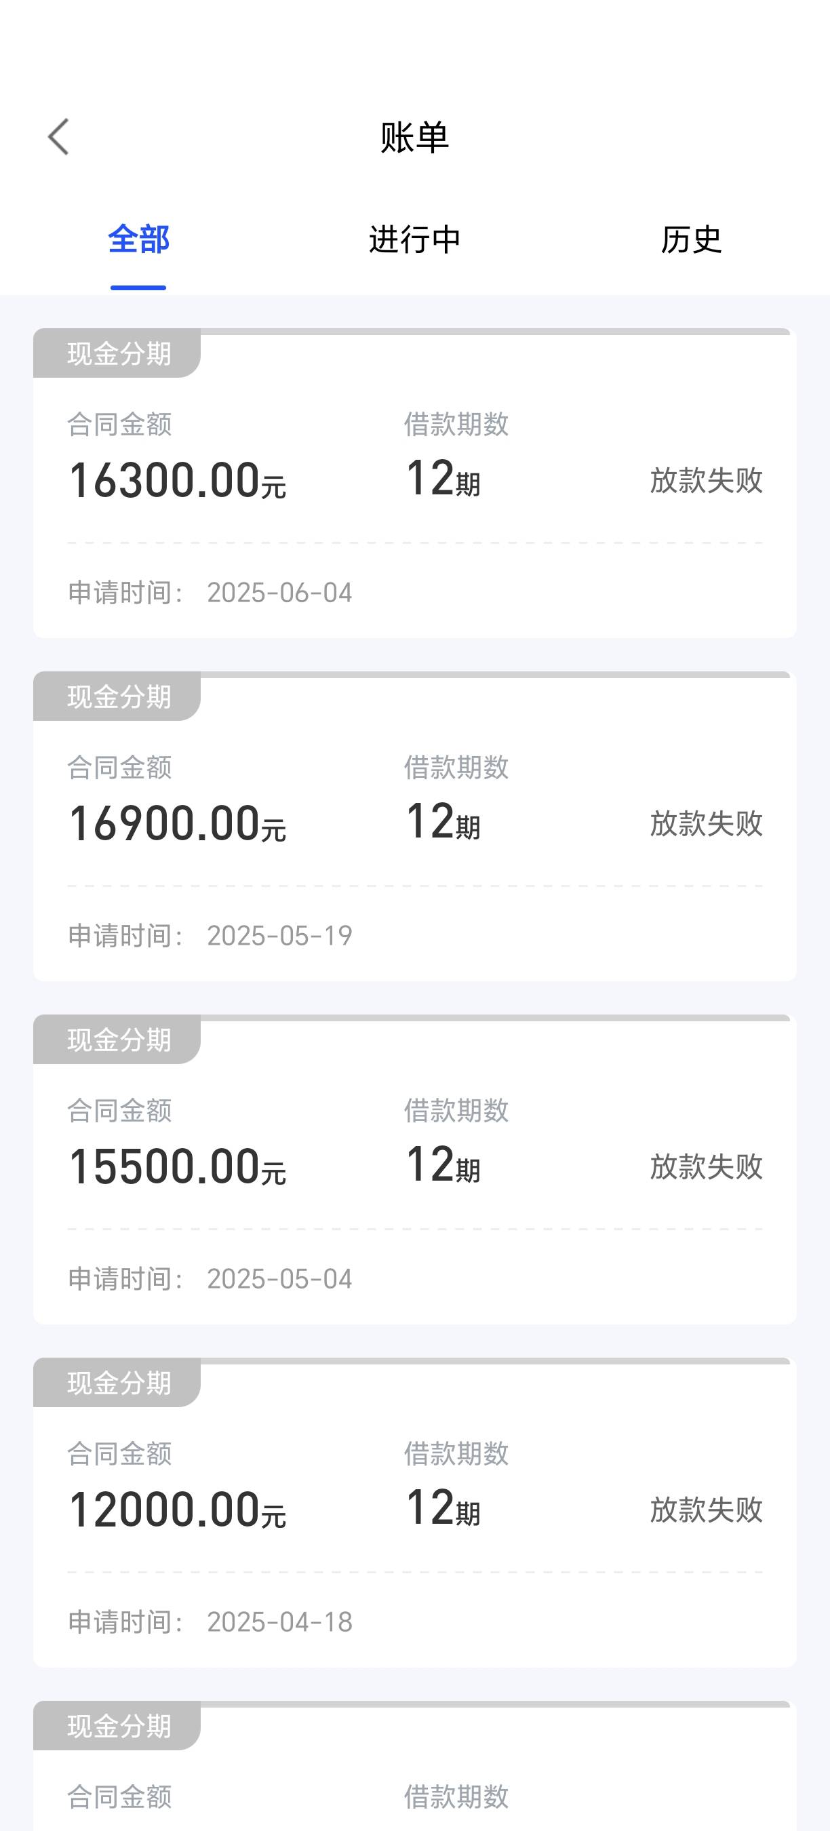The width and height of the screenshot is (830, 1831).
Task: Open the 15500.00元 loan card
Action: (x=415, y=1170)
